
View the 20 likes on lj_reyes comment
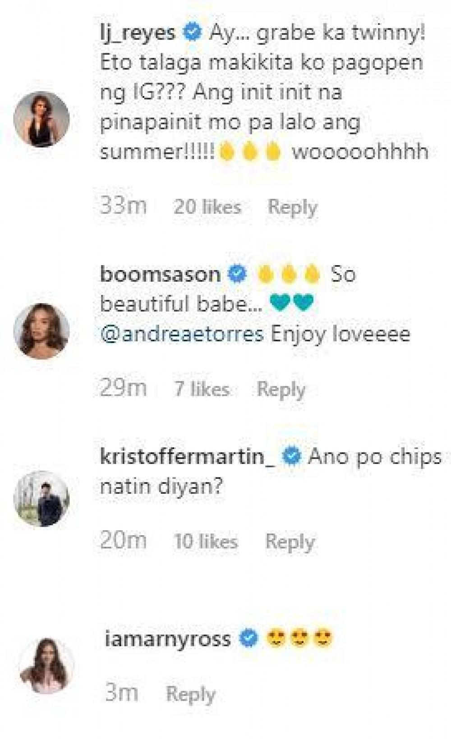click(x=207, y=207)
